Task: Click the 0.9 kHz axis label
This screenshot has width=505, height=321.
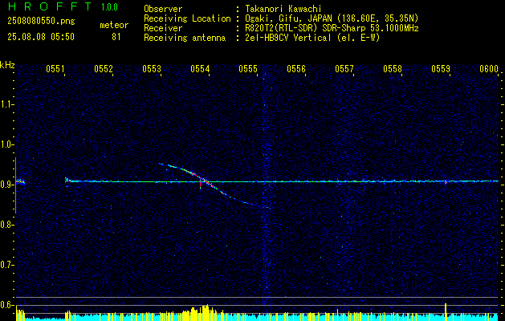Action: (x=6, y=185)
